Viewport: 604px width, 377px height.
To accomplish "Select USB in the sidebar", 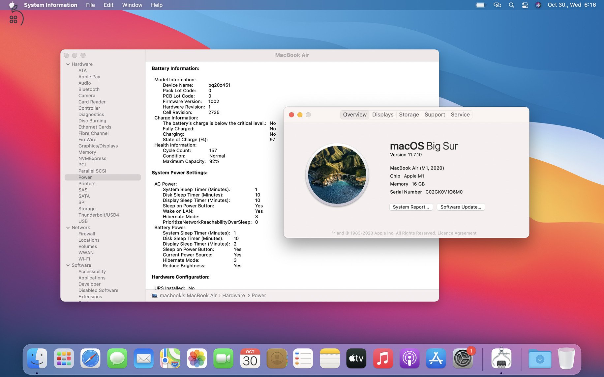I will click(x=83, y=221).
